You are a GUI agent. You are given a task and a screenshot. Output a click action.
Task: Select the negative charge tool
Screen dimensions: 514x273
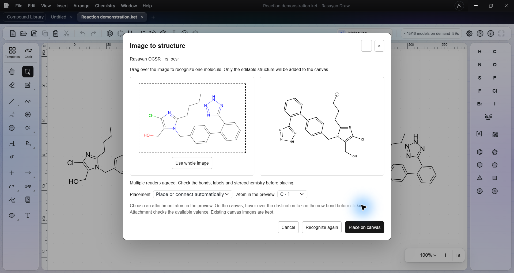pyautogui.click(x=12, y=128)
